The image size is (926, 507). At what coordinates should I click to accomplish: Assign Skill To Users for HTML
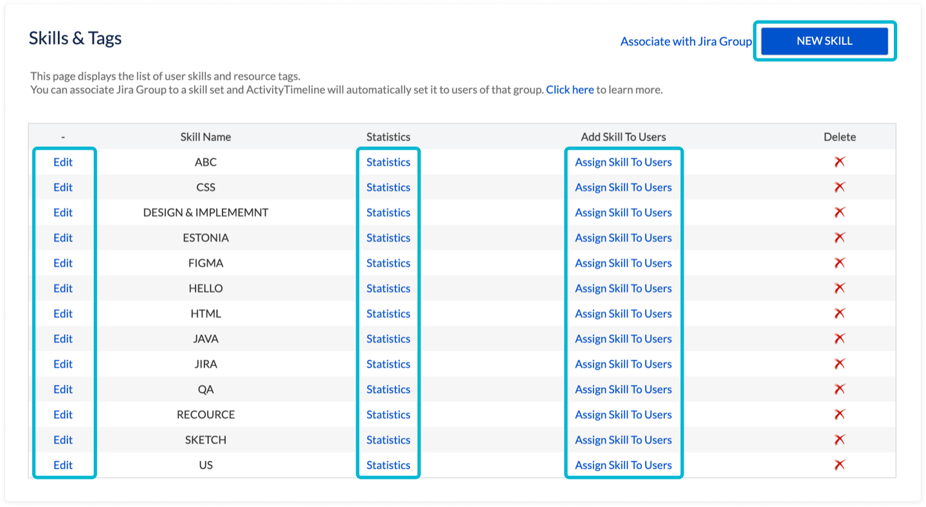click(623, 314)
